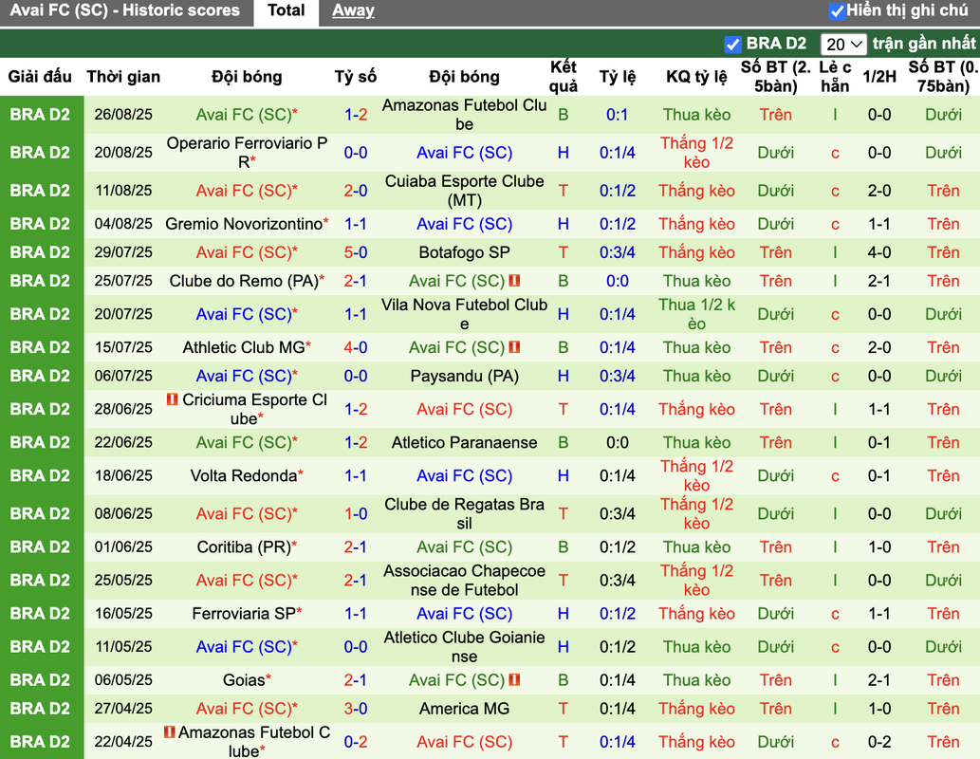Select the date 29/07/25
This screenshot has width=980, height=759.
[123, 252]
